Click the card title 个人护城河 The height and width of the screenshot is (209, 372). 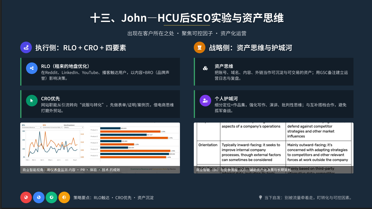226,99
